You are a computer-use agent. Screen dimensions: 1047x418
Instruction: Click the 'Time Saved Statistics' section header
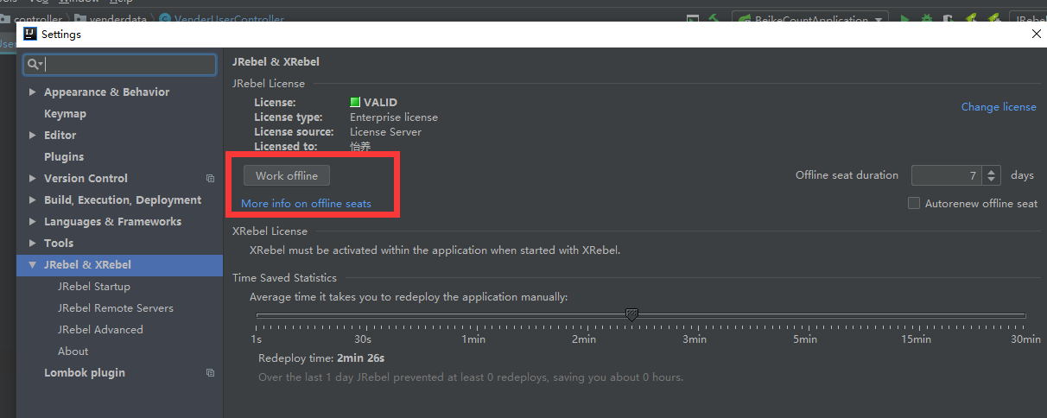pos(284,278)
